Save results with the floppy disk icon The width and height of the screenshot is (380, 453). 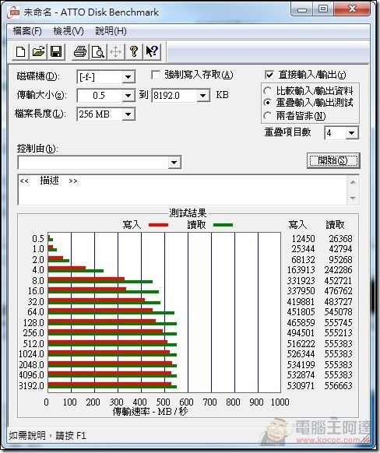coord(56,52)
